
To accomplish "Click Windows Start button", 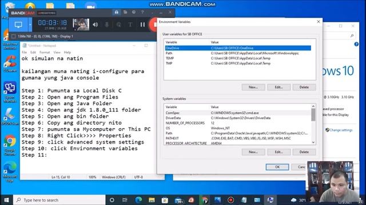I will pyautogui.click(x=6, y=200).
